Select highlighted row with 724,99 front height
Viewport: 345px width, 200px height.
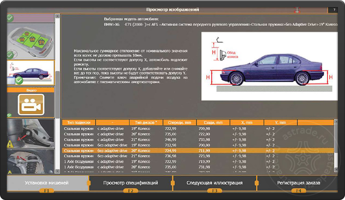(x=198, y=151)
